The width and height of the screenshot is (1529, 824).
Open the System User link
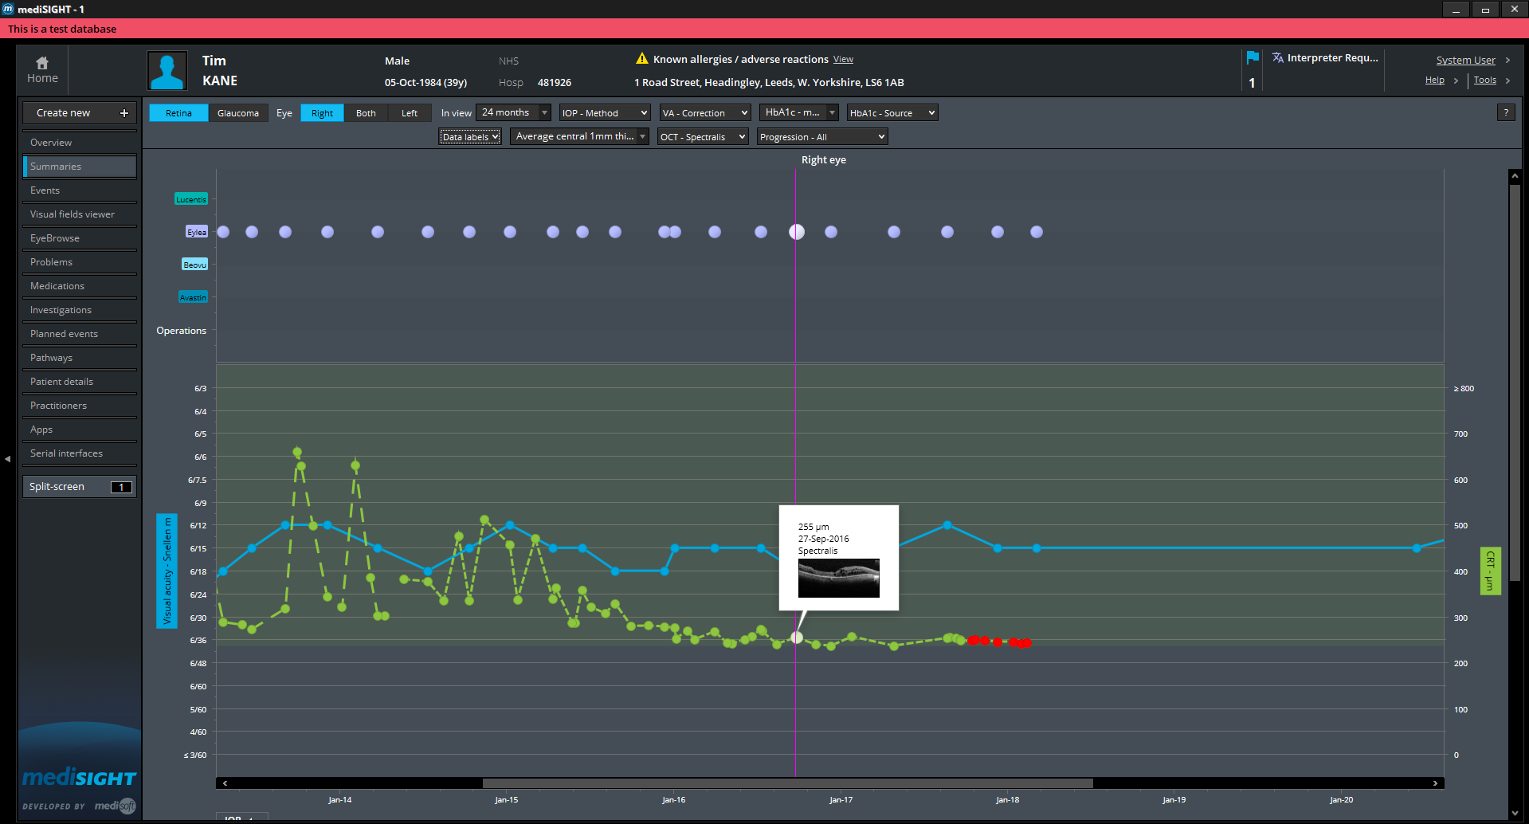(1465, 61)
